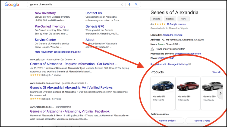Viewport: 227px width, 127px height.
Task: Click the (703) phone number link
Action: tap(166, 58)
